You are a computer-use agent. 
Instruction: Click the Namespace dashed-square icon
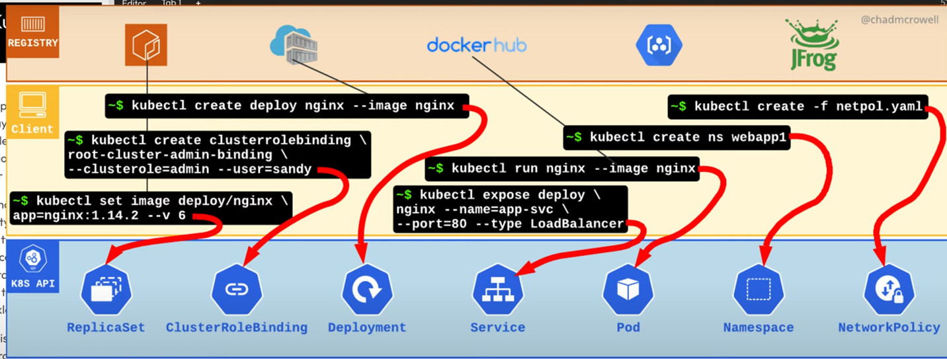tap(759, 290)
